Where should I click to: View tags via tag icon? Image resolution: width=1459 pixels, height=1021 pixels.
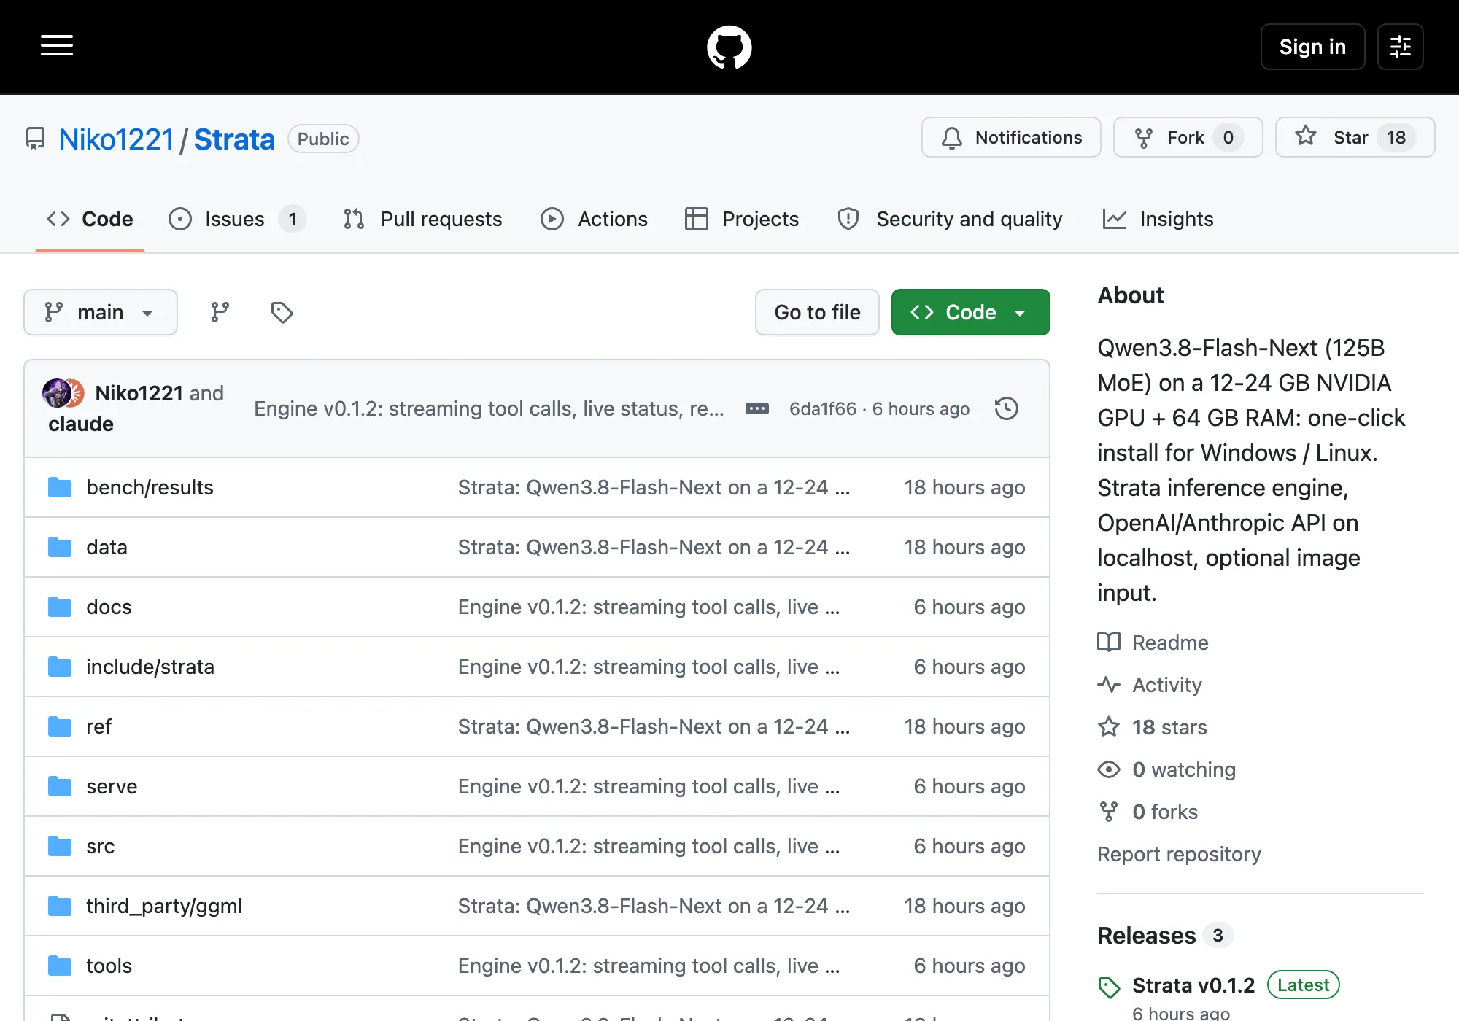(282, 312)
